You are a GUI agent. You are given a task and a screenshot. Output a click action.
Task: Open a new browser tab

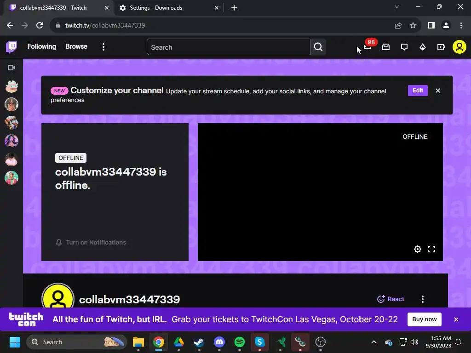click(x=234, y=8)
